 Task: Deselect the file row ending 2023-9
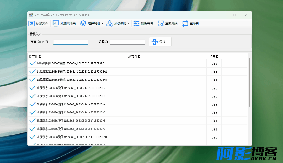(32, 129)
